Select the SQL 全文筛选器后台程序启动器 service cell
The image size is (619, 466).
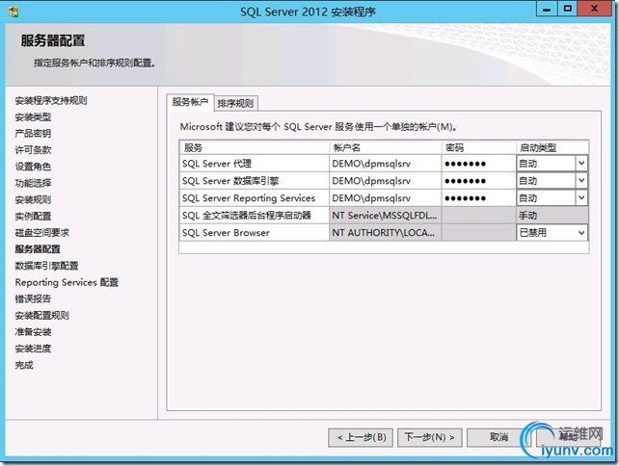254,216
